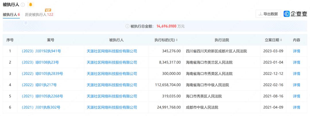
Task: Click the info icon before 被执行总金额
Action: click(x=127, y=26)
